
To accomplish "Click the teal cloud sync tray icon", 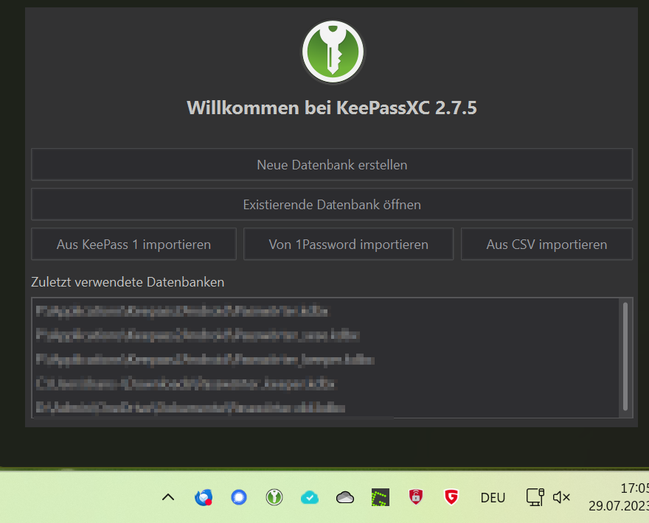I will point(310,497).
